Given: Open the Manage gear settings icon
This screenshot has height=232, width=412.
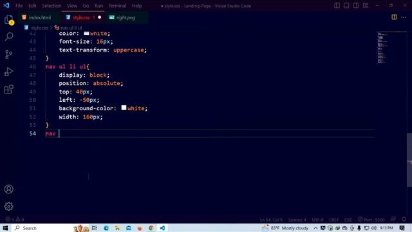Looking at the screenshot, I should pyautogui.click(x=8, y=206).
